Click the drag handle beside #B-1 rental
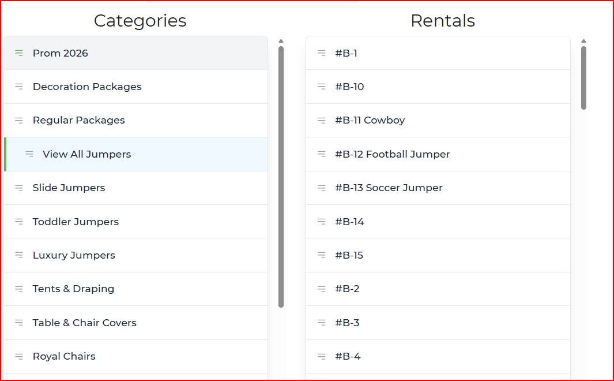The image size is (614, 381). [322, 53]
